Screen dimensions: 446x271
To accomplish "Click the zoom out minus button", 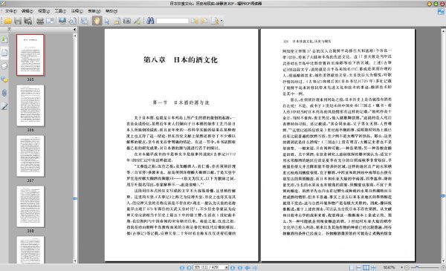I will [407, 267].
